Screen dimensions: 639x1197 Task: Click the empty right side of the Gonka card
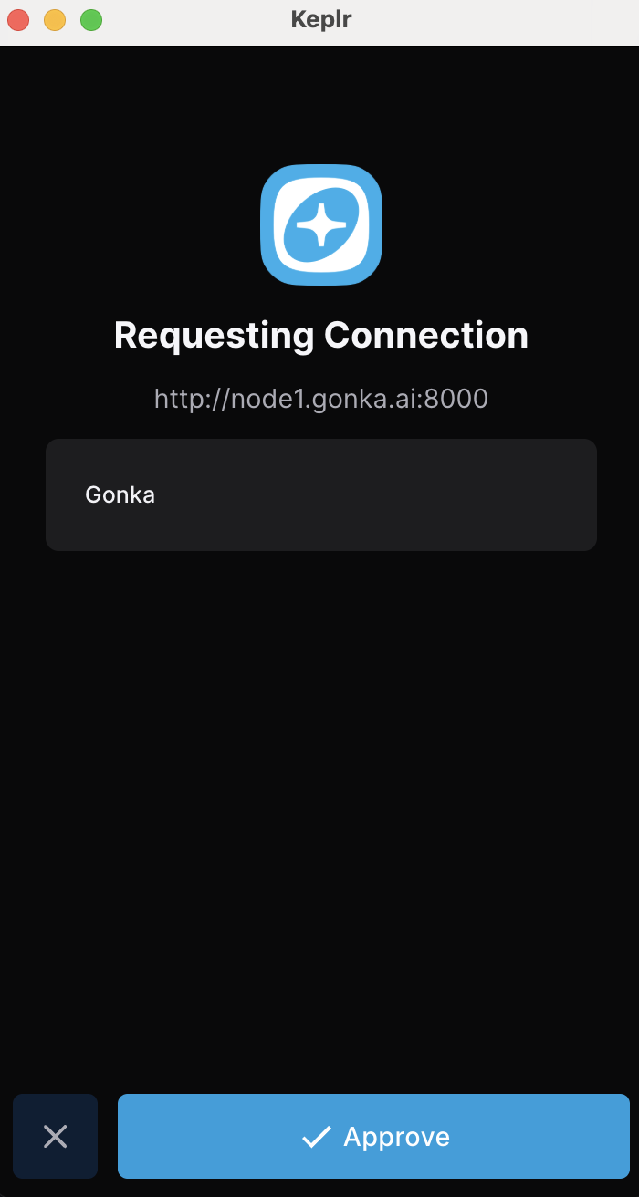[x=411, y=494]
